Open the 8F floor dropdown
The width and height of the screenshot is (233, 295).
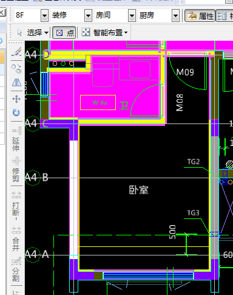(44, 15)
